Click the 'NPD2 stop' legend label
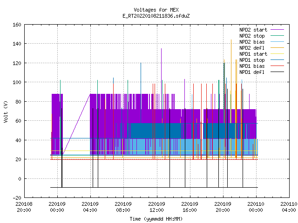298x223 pixels. click(x=252, y=36)
